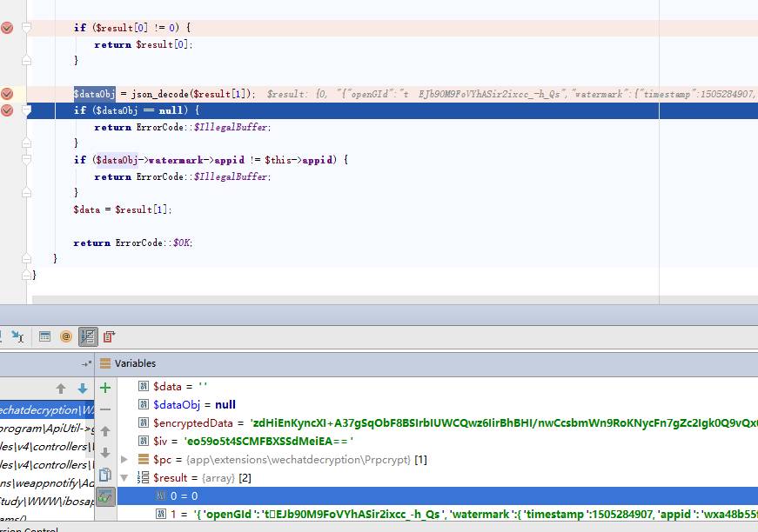Click the minus Remove Watch icon
This screenshot has width=758, height=532.
point(105,409)
